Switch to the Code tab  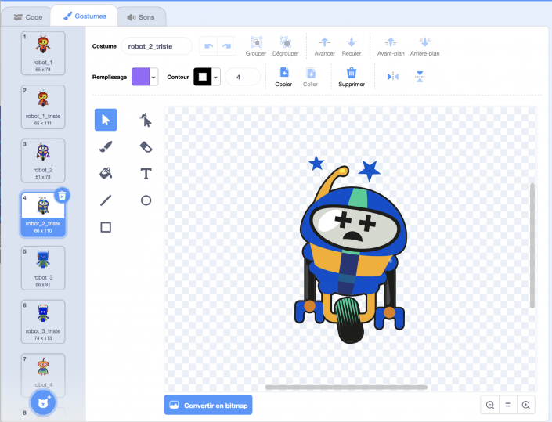(28, 16)
